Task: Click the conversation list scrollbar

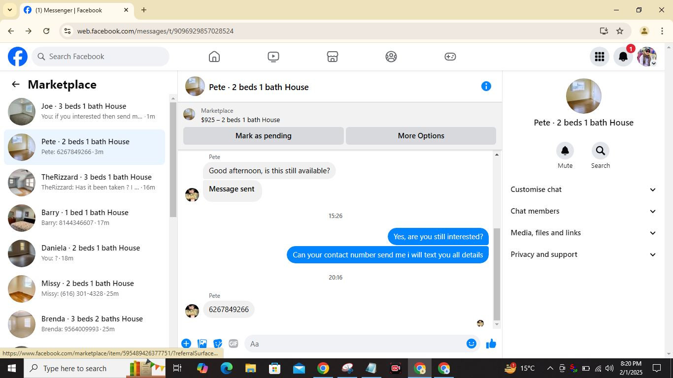Action: point(173,159)
